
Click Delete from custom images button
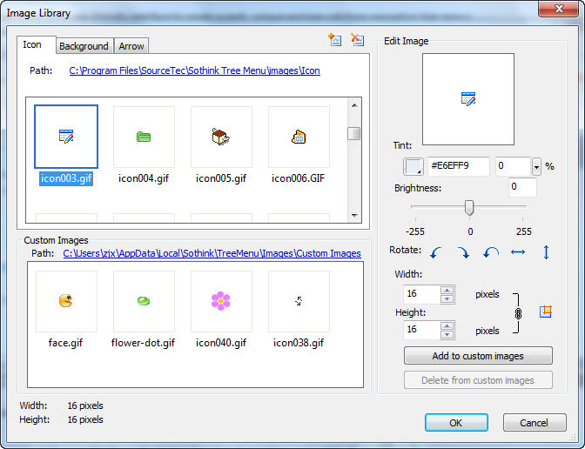point(478,380)
